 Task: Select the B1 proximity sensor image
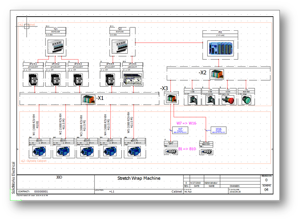tap(171, 152)
